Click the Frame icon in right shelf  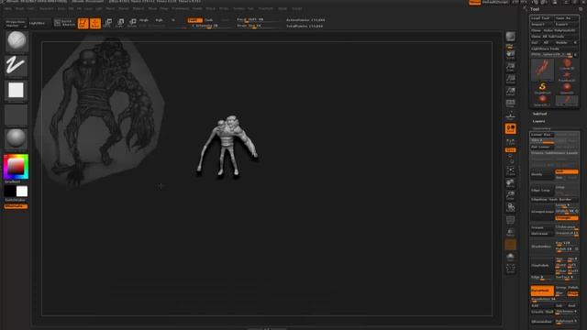pyautogui.click(x=510, y=171)
